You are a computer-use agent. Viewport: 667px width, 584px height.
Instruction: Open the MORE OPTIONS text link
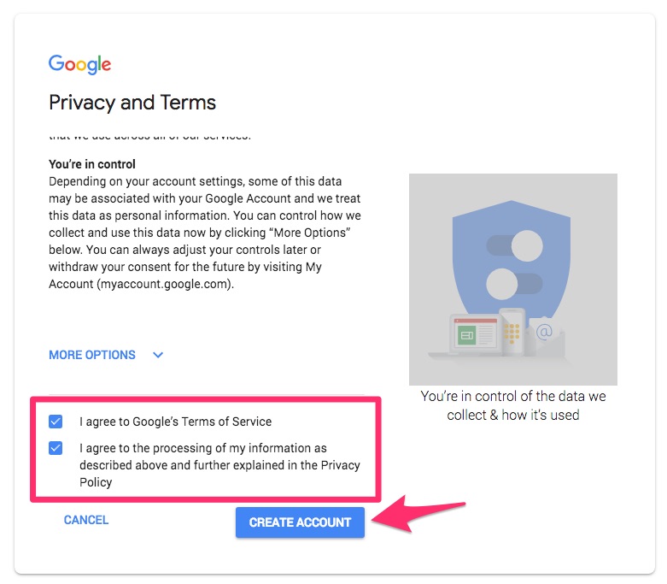(x=92, y=355)
